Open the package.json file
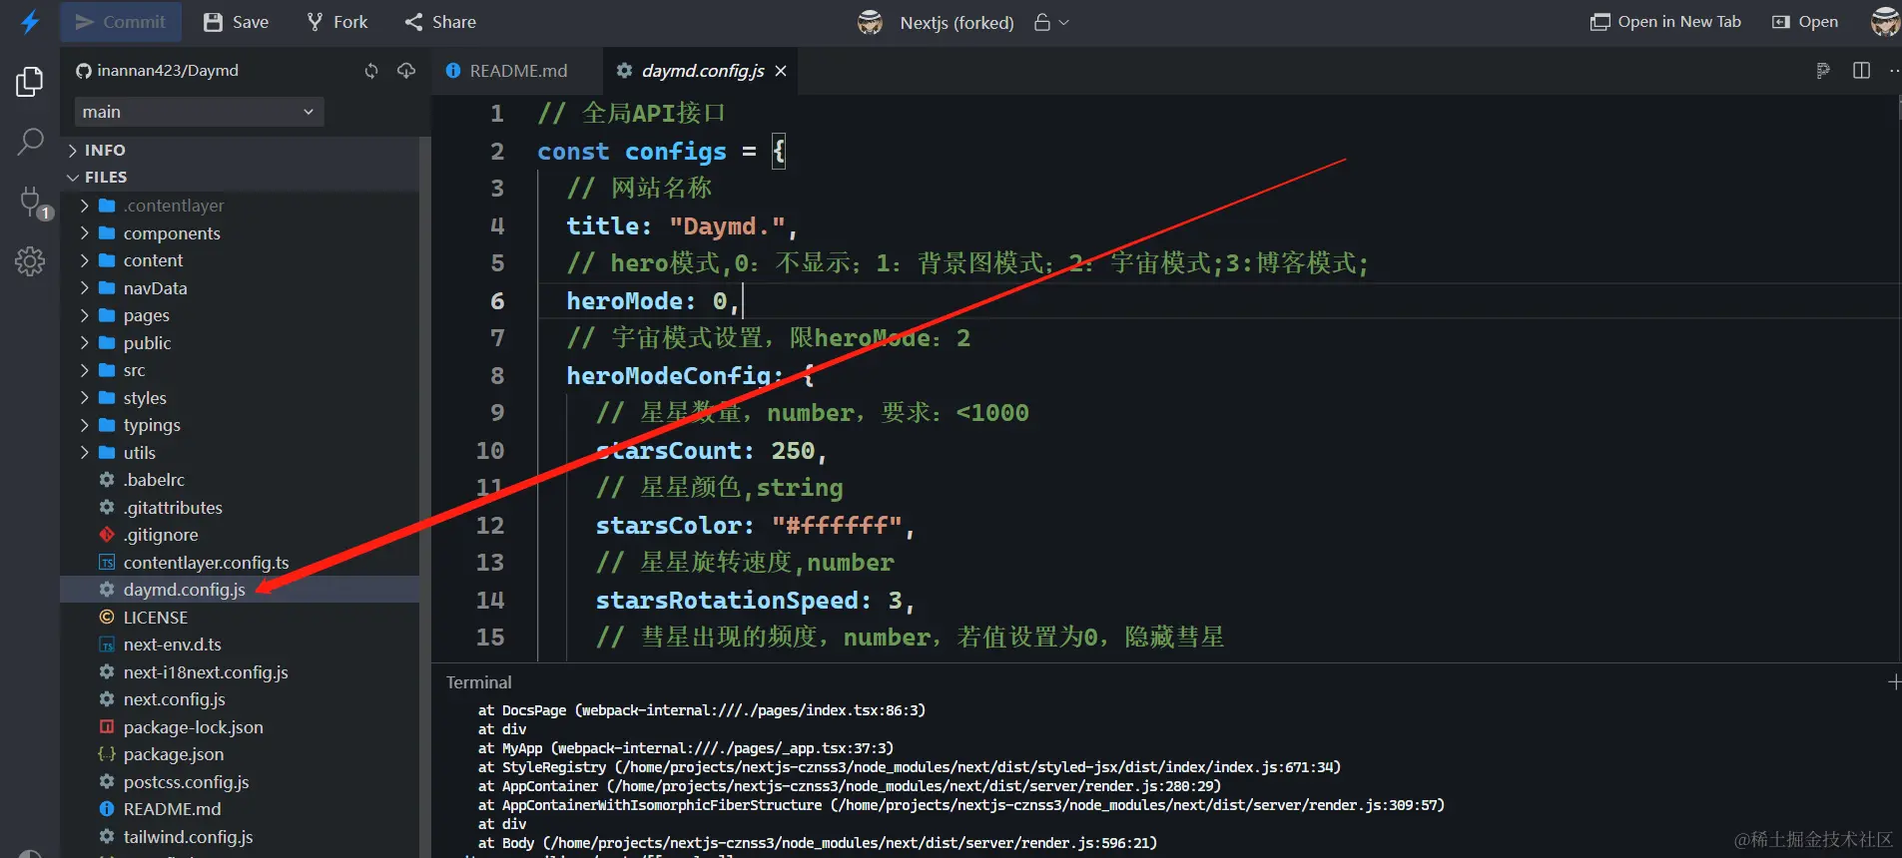The height and width of the screenshot is (858, 1902). click(x=240, y=754)
